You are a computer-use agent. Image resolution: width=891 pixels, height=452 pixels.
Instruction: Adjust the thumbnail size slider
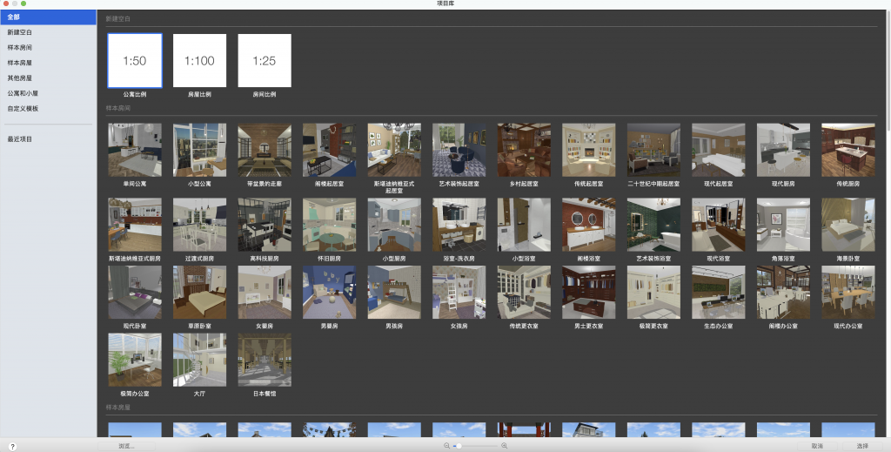point(475,446)
